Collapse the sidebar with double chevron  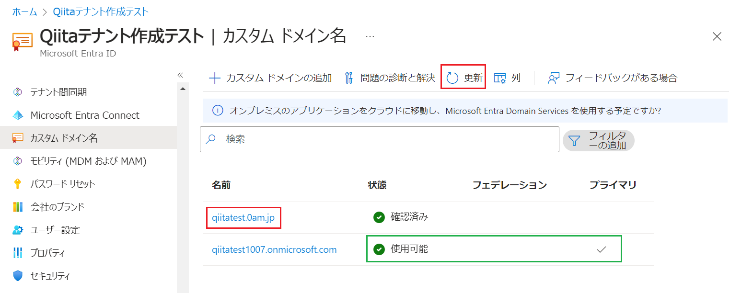point(181,75)
